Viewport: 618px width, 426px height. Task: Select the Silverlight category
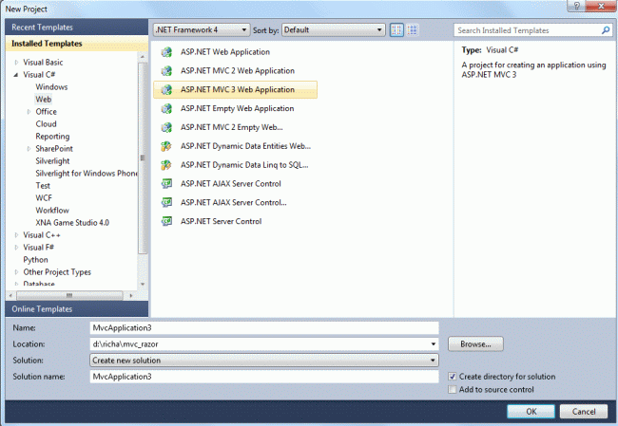point(52,161)
